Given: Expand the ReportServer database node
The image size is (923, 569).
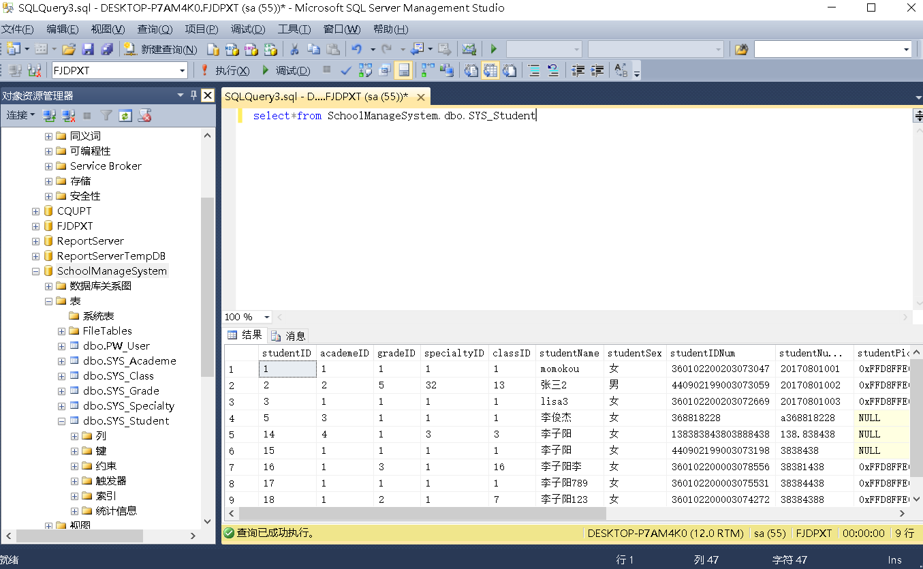Looking at the screenshot, I should (35, 241).
